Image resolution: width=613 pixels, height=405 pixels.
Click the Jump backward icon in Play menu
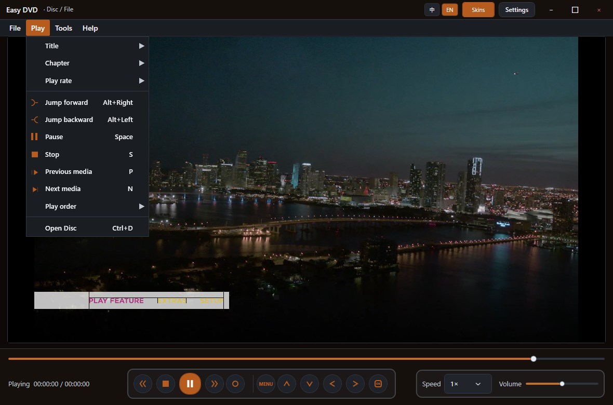(x=34, y=119)
